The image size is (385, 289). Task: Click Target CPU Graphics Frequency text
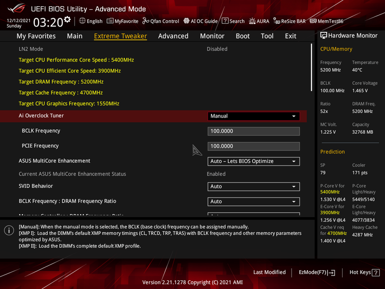pyautogui.click(x=69, y=103)
